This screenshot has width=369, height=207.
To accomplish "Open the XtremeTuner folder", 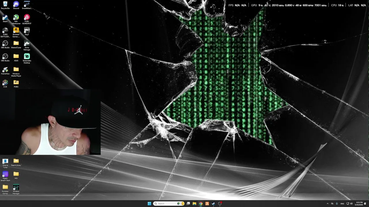I will point(16,45).
